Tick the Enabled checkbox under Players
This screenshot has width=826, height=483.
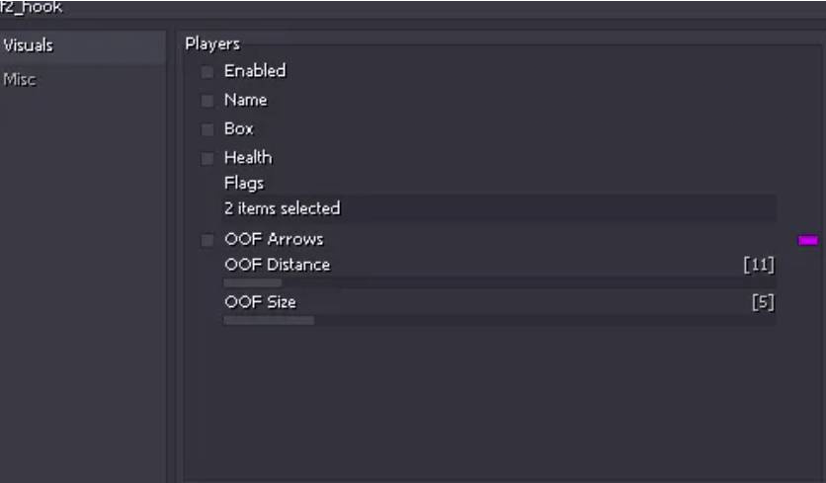[207, 71]
